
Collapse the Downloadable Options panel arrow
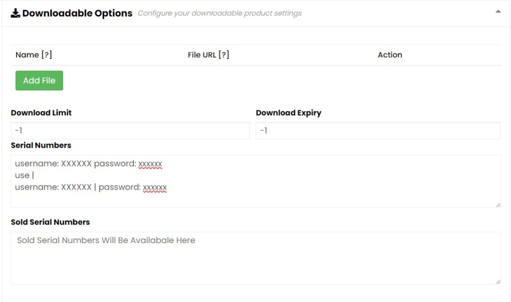coord(498,12)
